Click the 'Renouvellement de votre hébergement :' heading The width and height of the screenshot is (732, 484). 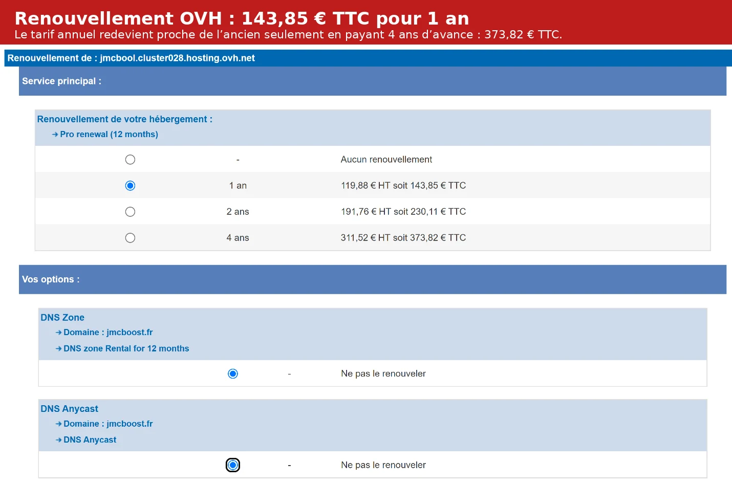125,119
